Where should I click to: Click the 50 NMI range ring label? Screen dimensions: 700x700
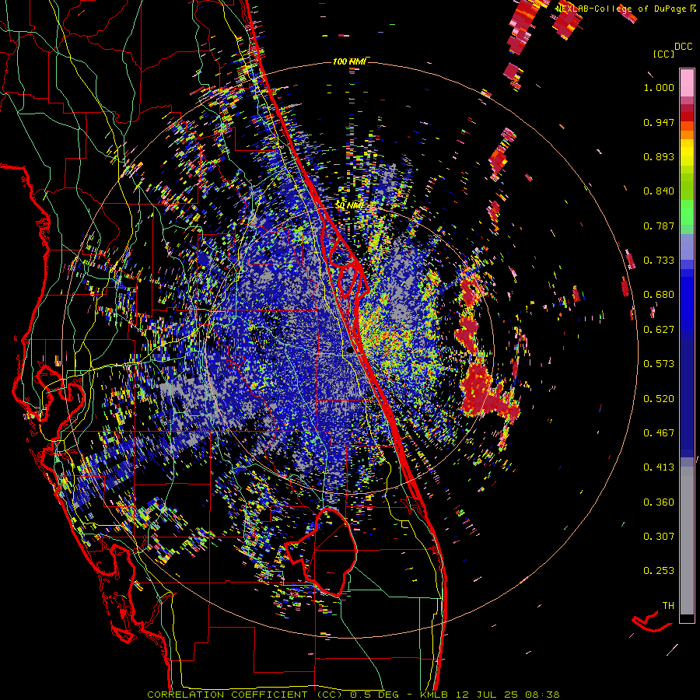349,205
